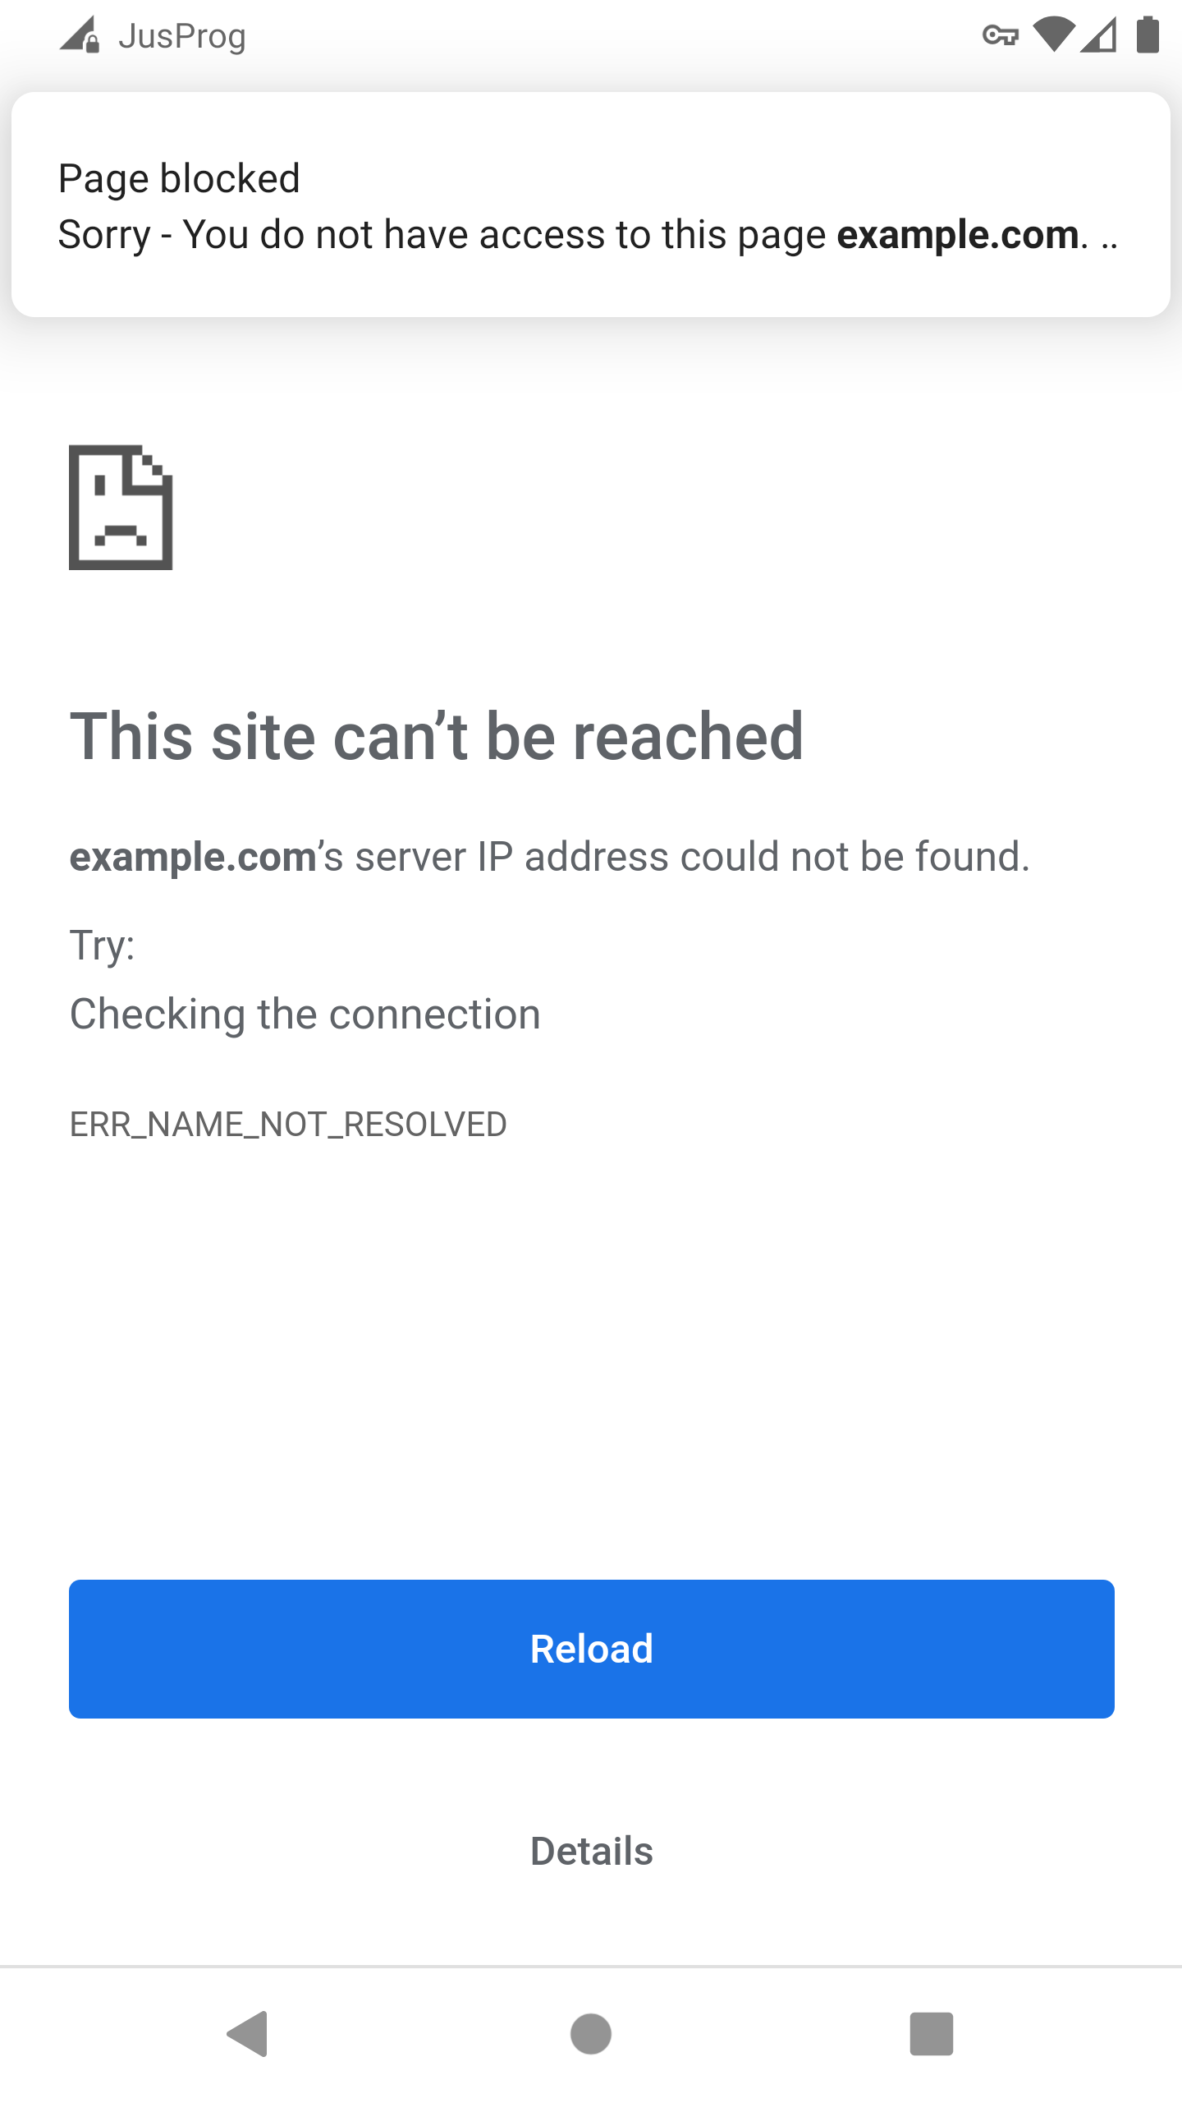The height and width of the screenshot is (2103, 1182).
Task: Tap the cellular signal icon in status bar
Action: pos(1098,35)
